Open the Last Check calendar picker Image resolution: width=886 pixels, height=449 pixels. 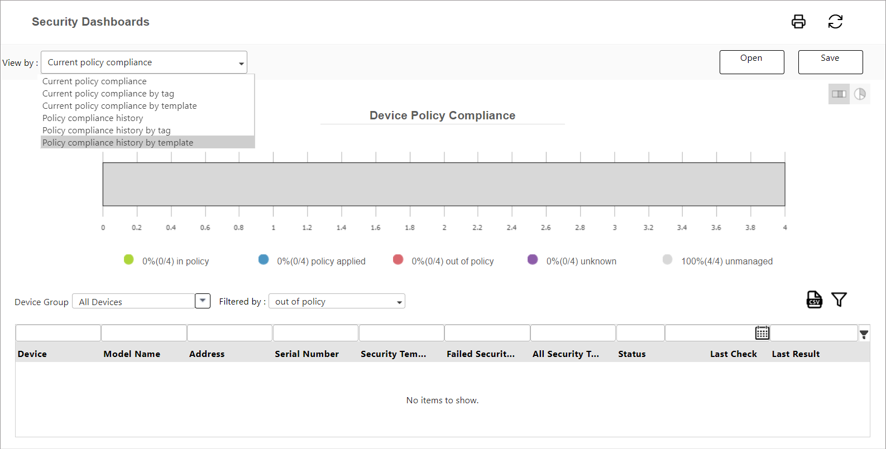[x=762, y=333]
